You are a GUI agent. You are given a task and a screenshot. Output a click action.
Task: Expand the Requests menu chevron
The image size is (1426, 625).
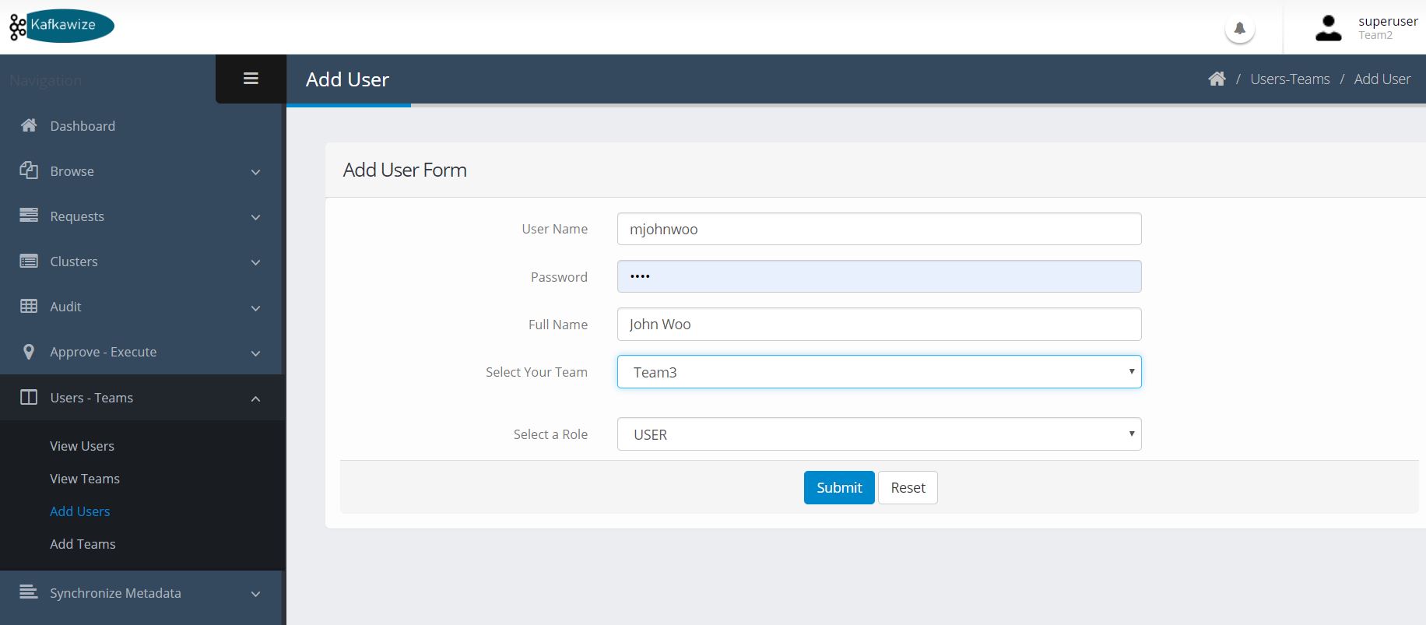tap(255, 217)
